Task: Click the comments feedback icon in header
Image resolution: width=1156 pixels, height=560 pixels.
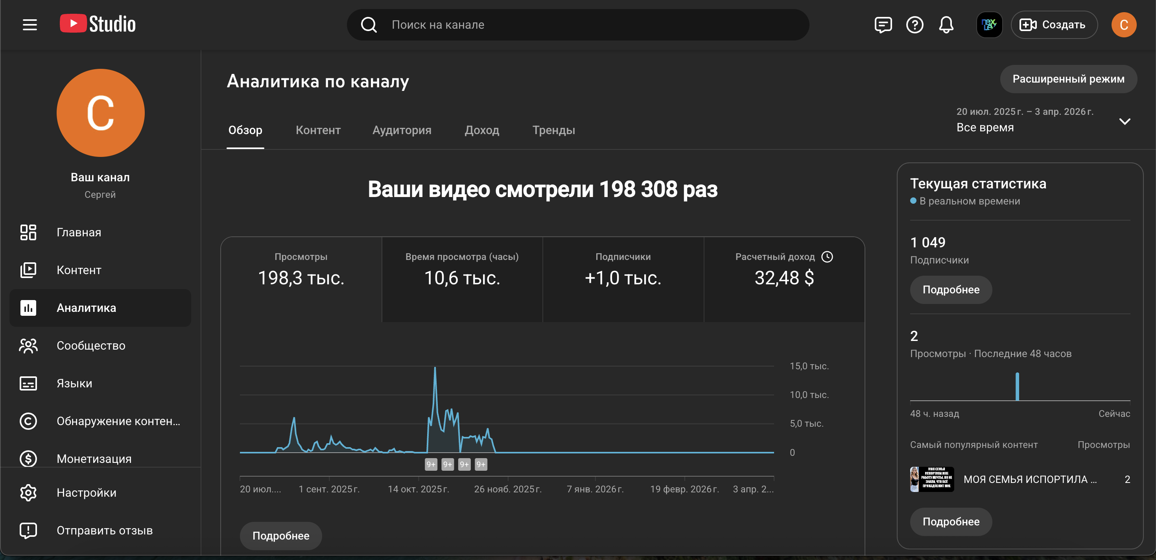Action: (x=883, y=25)
